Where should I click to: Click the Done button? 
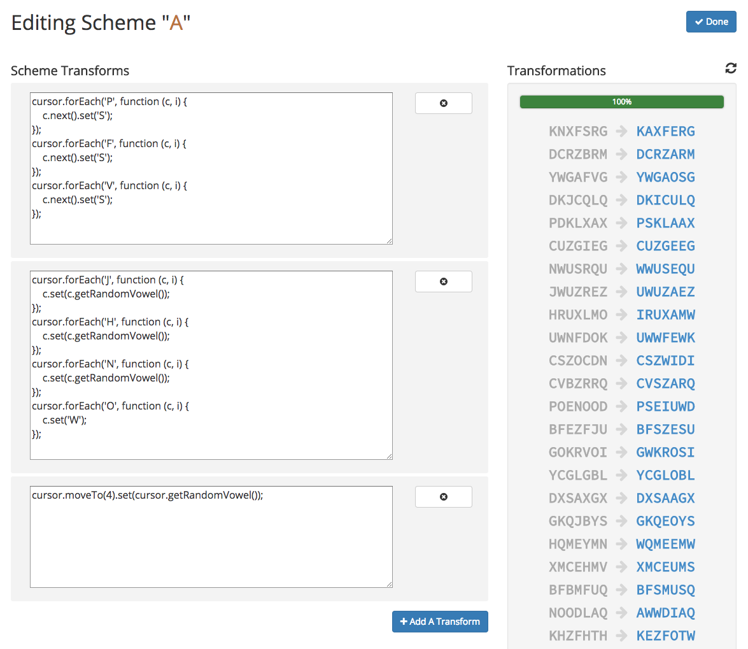click(710, 22)
